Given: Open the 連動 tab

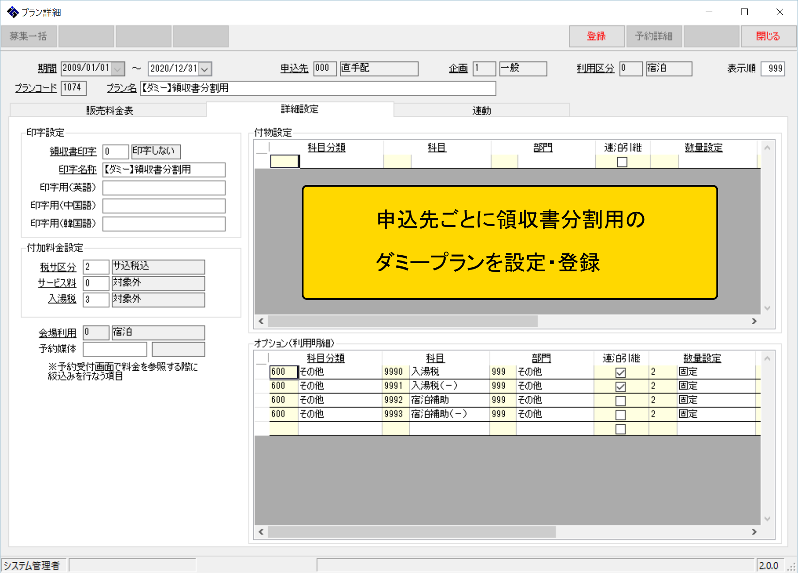Looking at the screenshot, I should point(481,111).
